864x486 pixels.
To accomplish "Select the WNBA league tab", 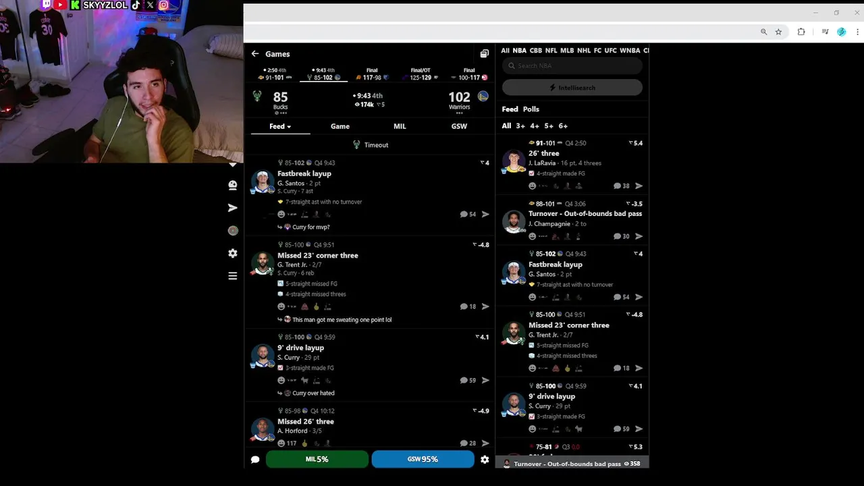I will pyautogui.click(x=630, y=51).
